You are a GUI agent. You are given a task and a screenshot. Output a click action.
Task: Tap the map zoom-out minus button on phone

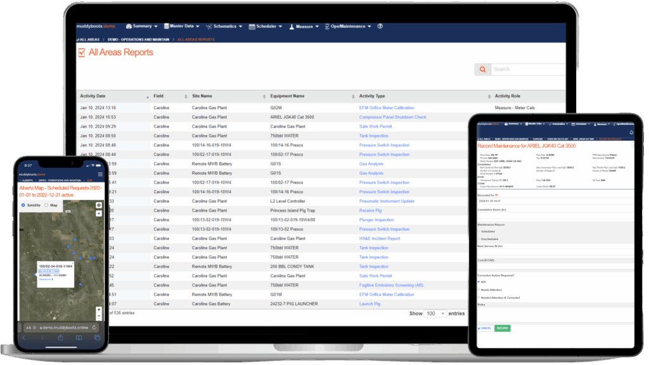click(98, 316)
